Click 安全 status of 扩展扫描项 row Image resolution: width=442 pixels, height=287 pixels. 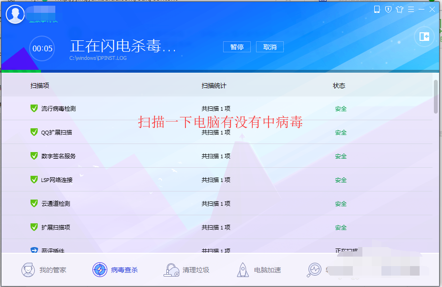[341, 228]
